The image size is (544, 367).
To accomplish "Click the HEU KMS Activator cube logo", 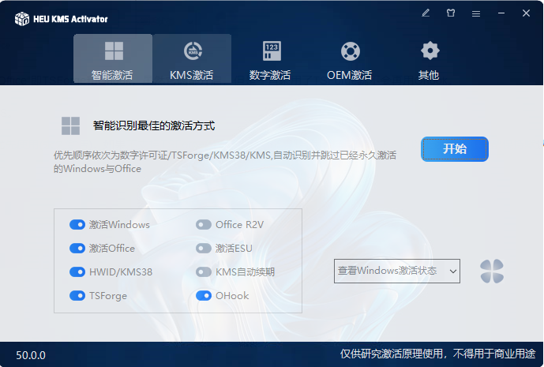I will [x=22, y=19].
